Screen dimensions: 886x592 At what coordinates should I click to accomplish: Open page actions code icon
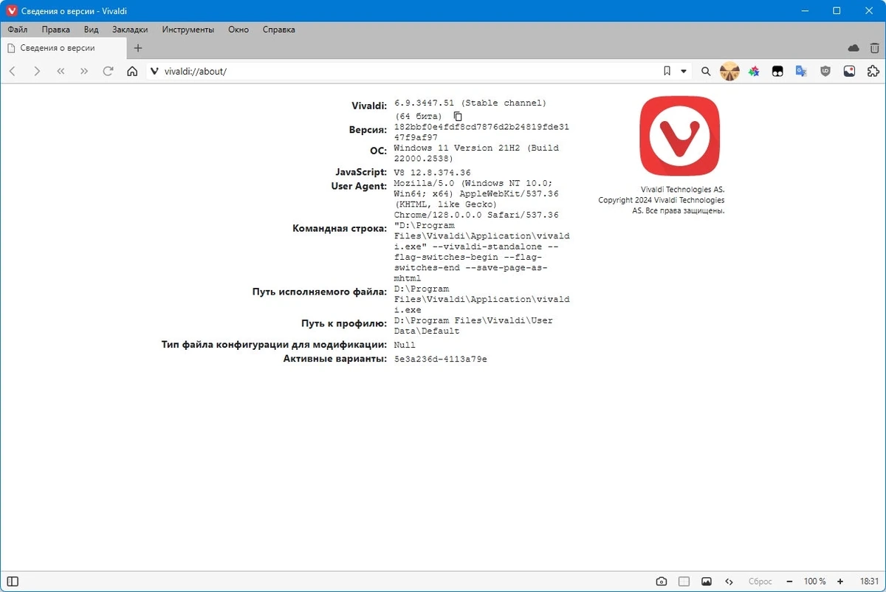point(729,581)
